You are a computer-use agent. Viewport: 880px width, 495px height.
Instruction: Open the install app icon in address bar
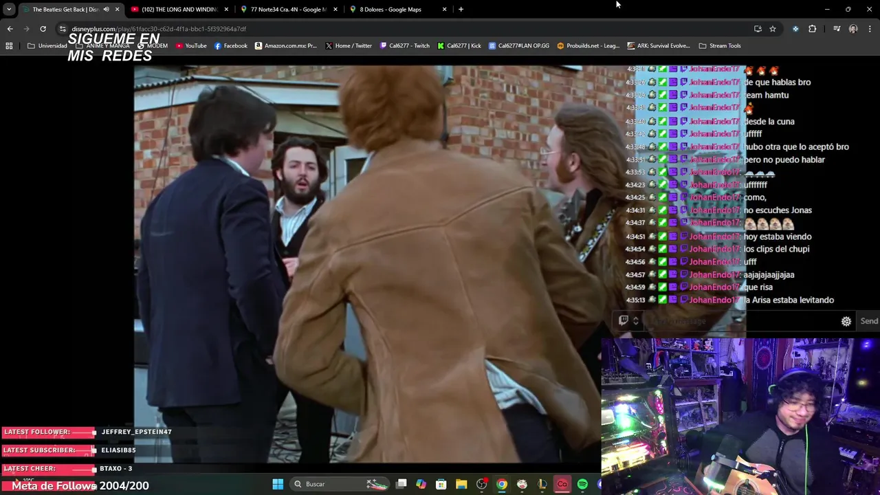(x=758, y=29)
